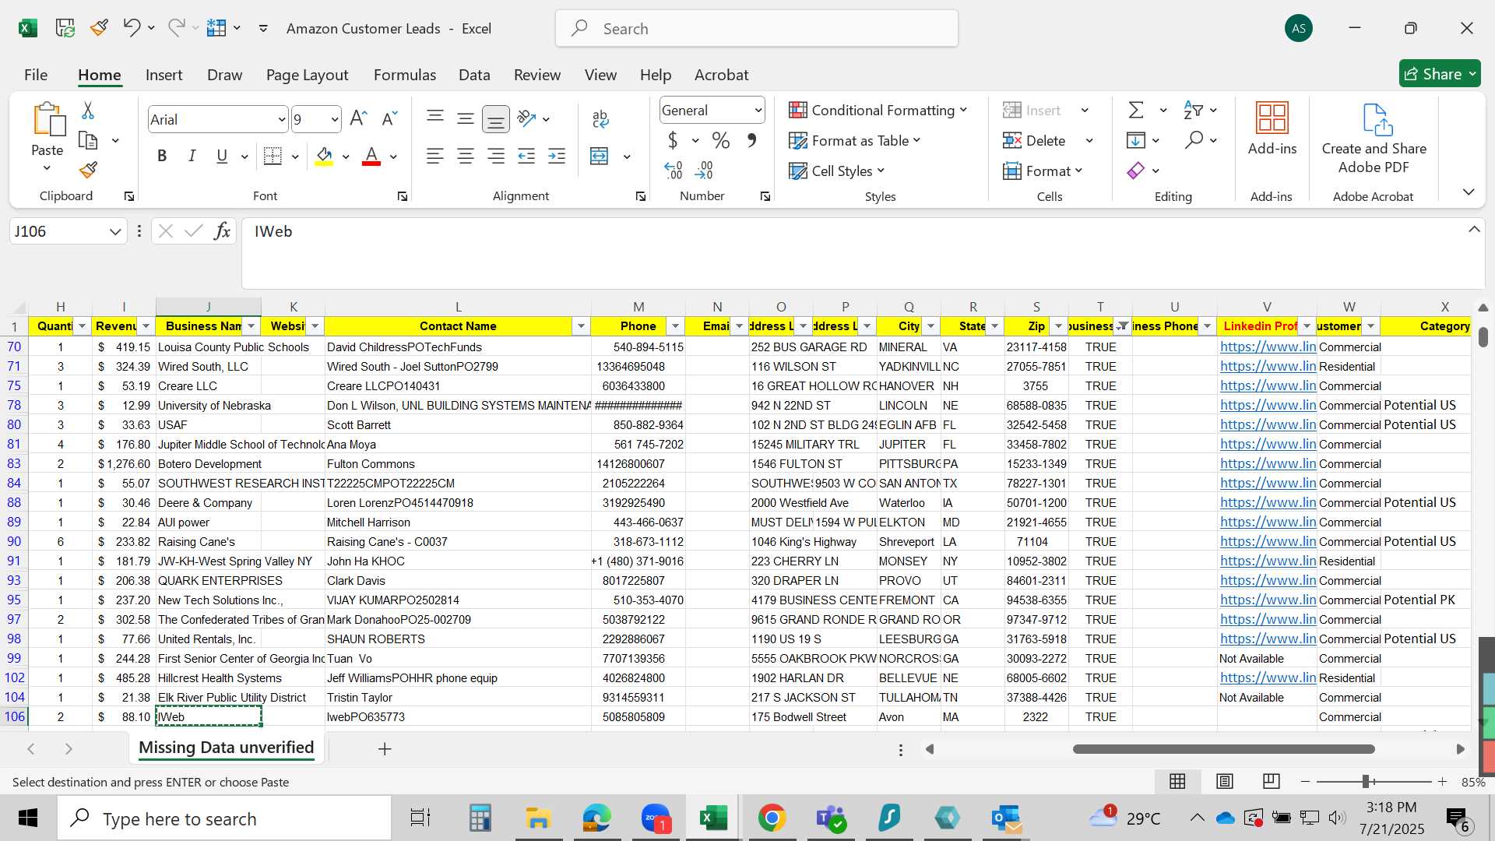
Task: Click the Orientation text angle icon
Action: (x=527, y=118)
